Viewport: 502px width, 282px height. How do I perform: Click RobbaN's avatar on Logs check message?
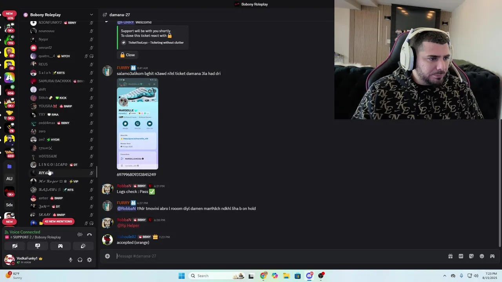pyautogui.click(x=107, y=189)
